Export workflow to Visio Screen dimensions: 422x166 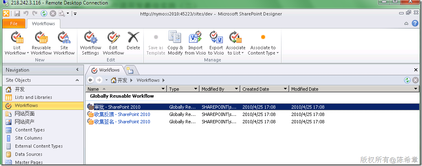pos(216,43)
